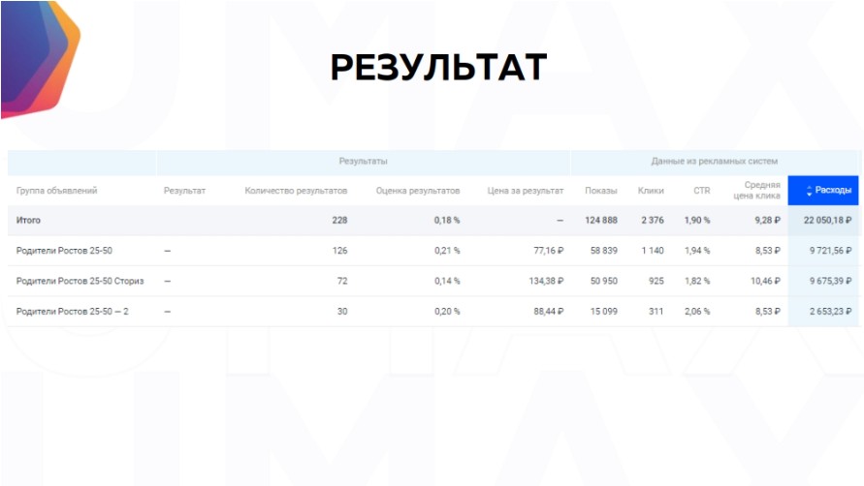Open the Родители Ростов 25-50 — 2 ad group

point(72,311)
